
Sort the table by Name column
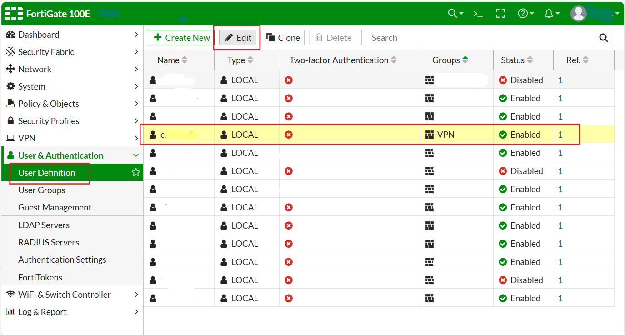(185, 60)
